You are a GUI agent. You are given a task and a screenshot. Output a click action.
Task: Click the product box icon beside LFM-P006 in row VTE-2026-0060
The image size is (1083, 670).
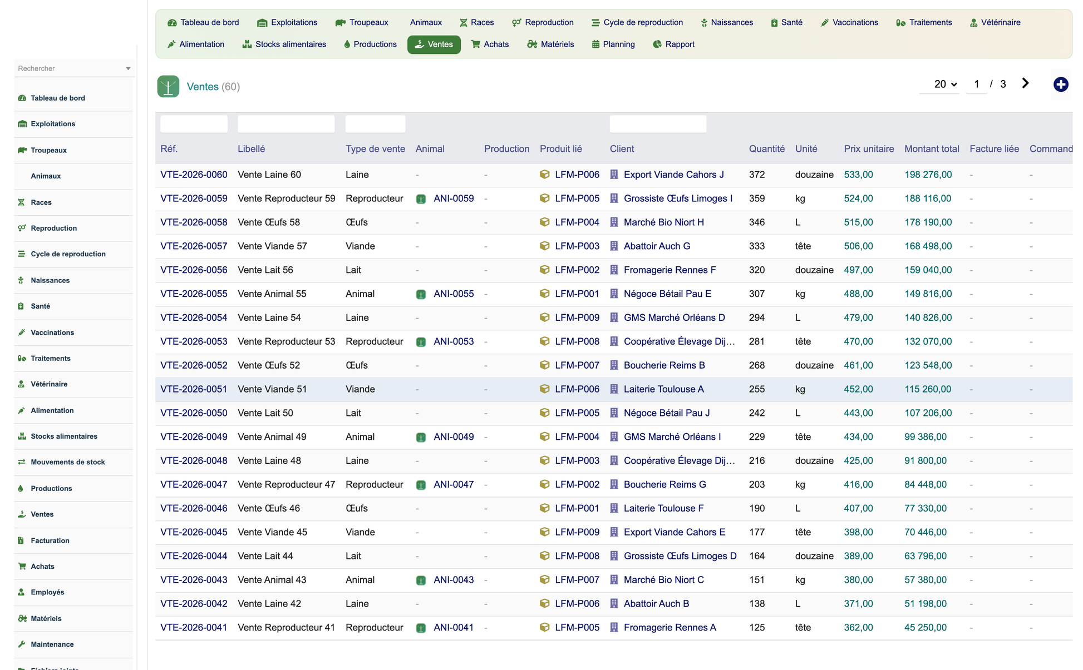pos(545,175)
